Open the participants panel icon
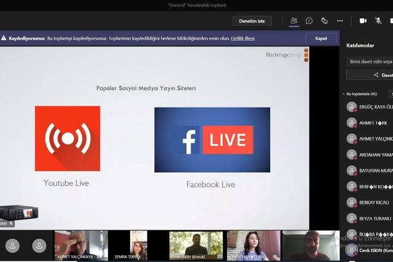 pyautogui.click(x=294, y=21)
